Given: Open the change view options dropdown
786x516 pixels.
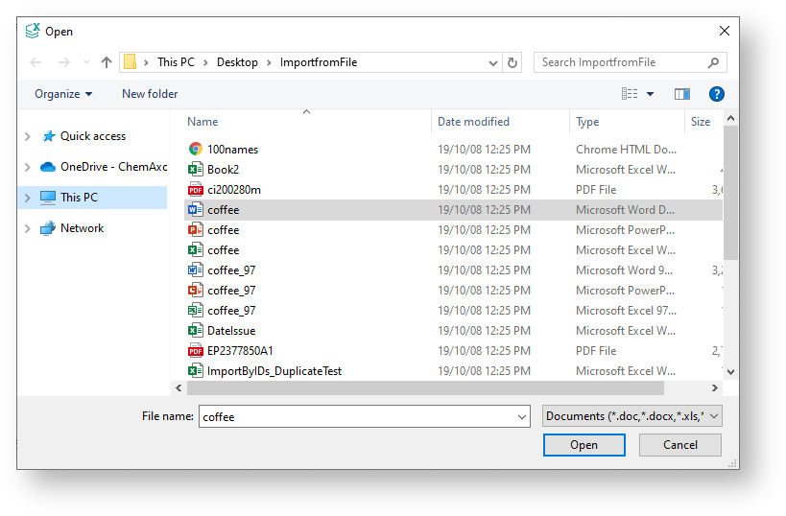Looking at the screenshot, I should coord(650,94).
